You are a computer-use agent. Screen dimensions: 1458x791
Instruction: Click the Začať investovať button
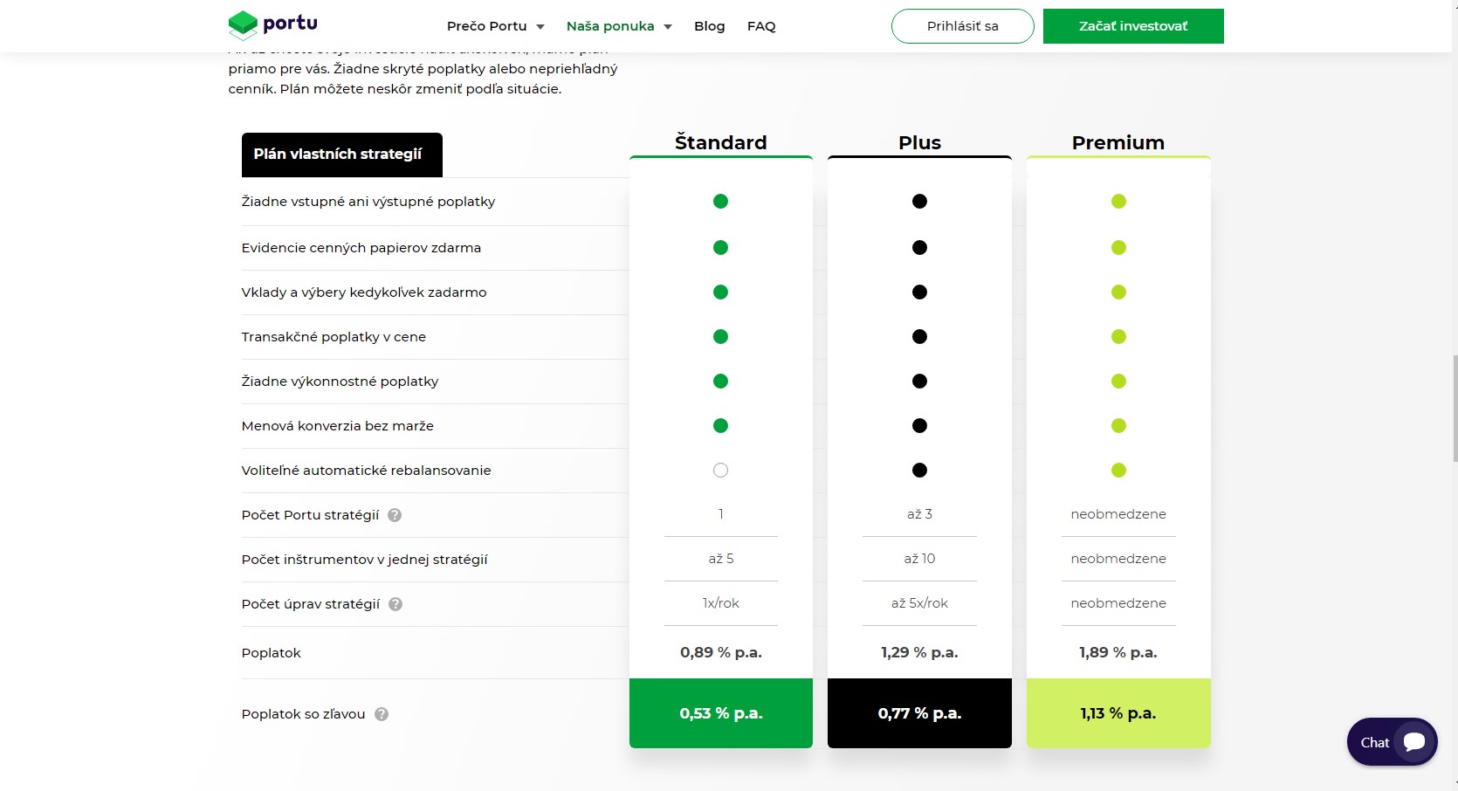(x=1133, y=26)
